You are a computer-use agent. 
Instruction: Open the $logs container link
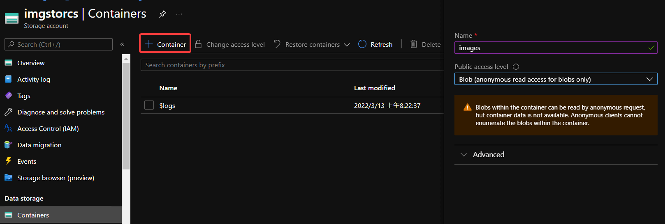tap(167, 105)
